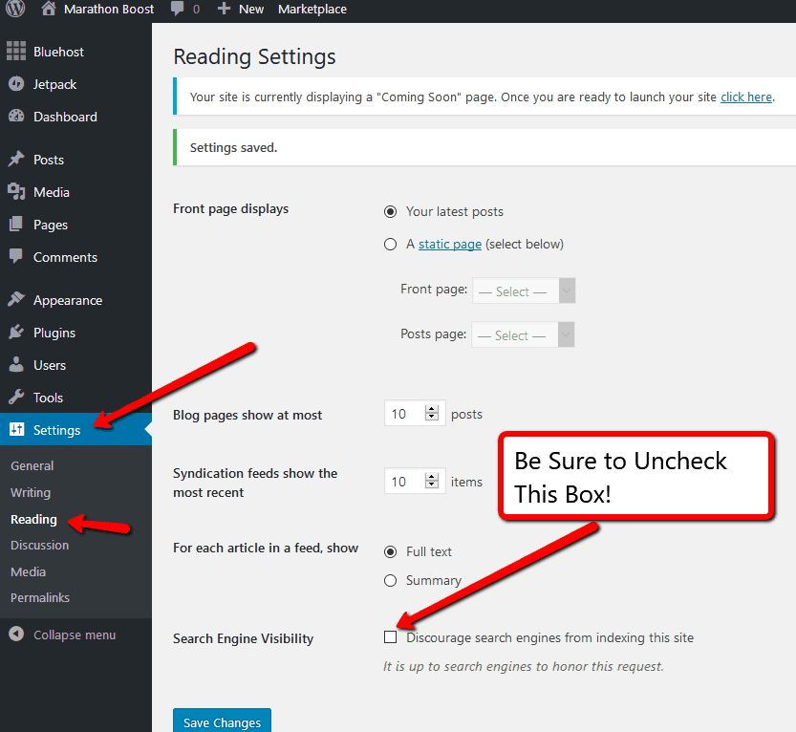Screen dimensions: 796x732
Task: Go to Media settings submenu
Action: coord(28,572)
